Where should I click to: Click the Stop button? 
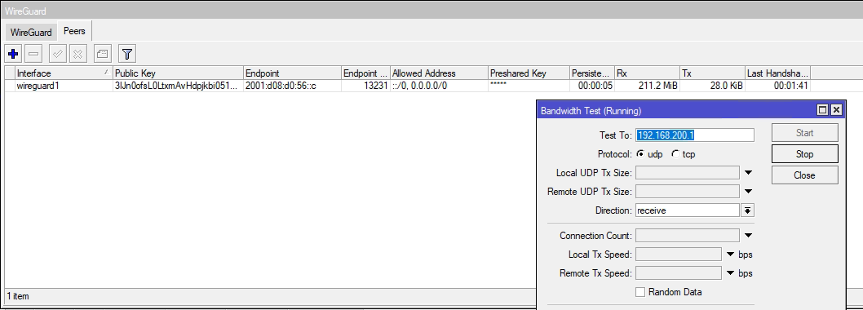coord(804,154)
